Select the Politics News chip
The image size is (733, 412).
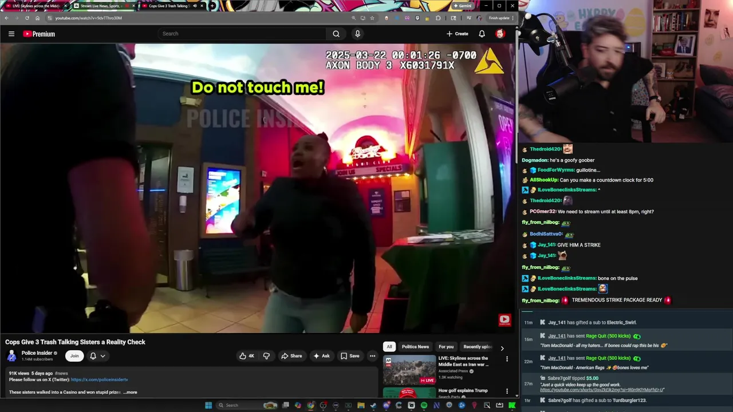pos(415,347)
